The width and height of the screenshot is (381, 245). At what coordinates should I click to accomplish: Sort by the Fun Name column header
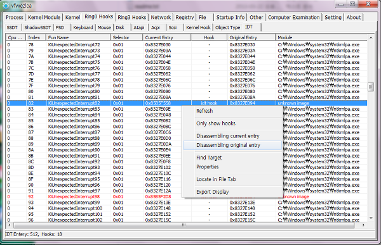click(78, 37)
